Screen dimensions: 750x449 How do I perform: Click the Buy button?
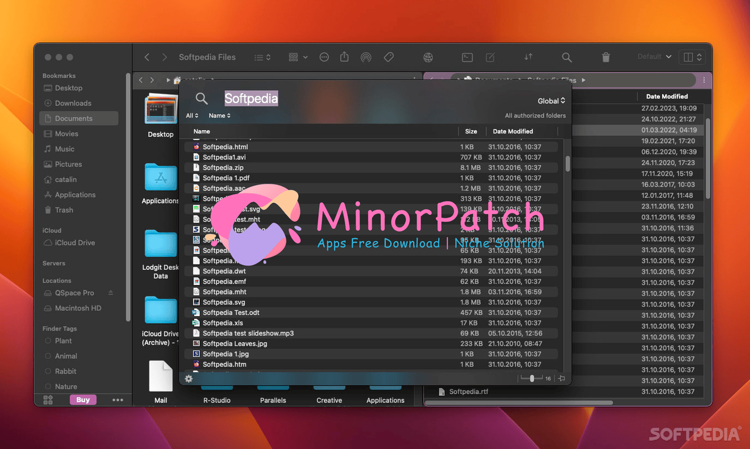[83, 400]
